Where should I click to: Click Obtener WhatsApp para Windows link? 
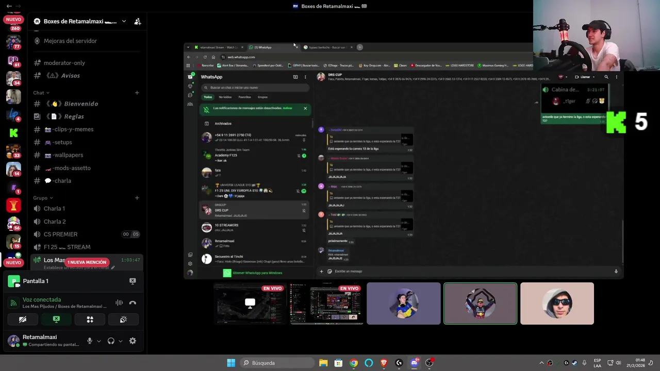pyautogui.click(x=257, y=273)
